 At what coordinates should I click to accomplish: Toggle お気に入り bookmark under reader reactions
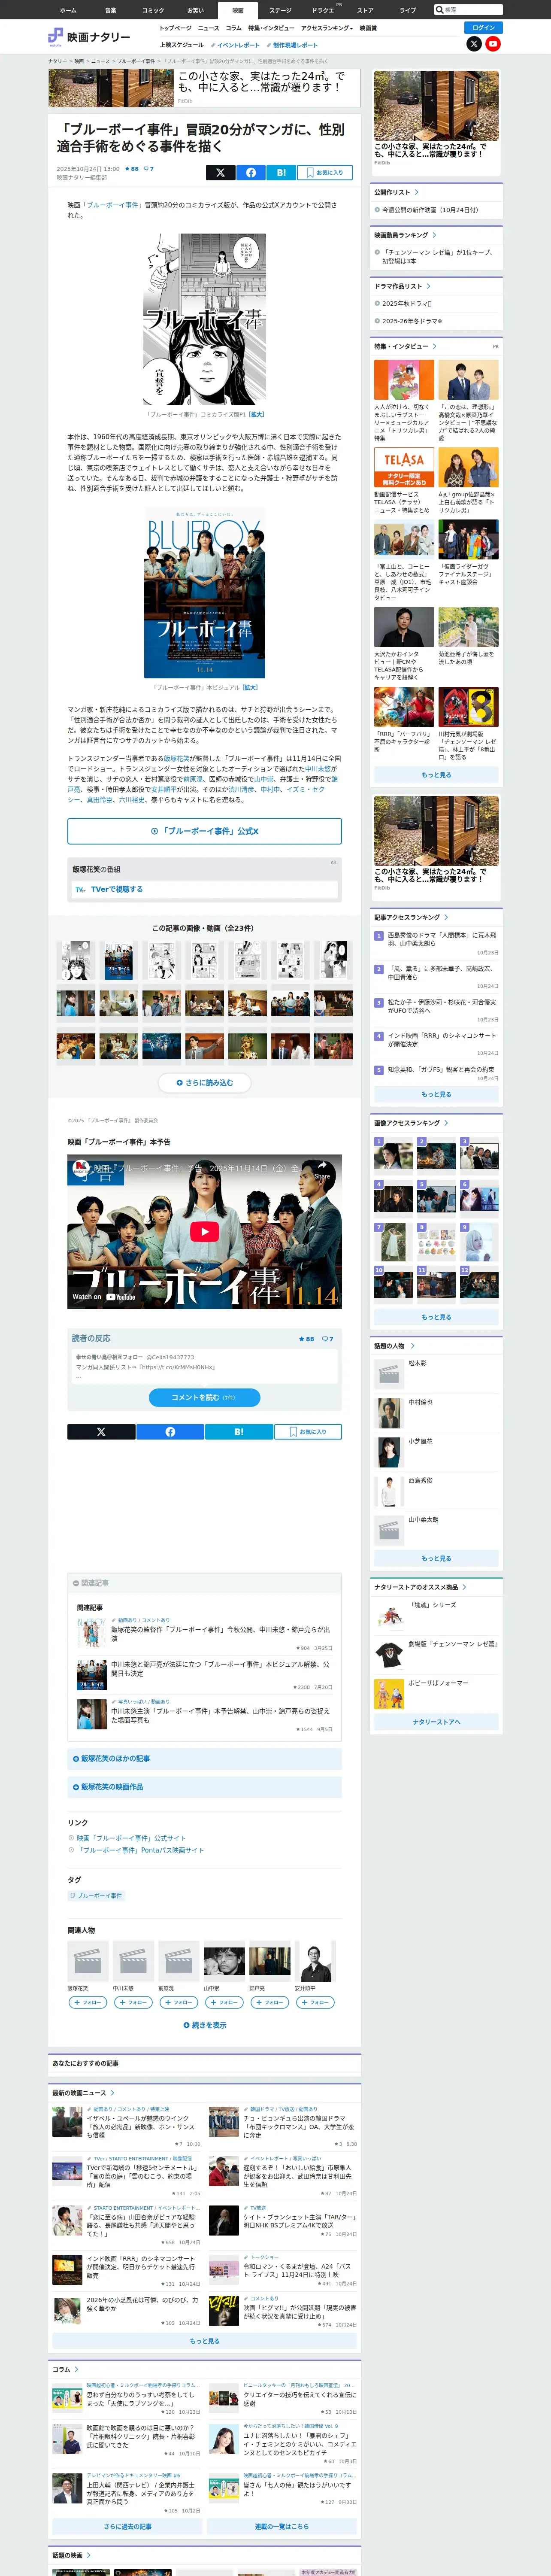tap(308, 1432)
